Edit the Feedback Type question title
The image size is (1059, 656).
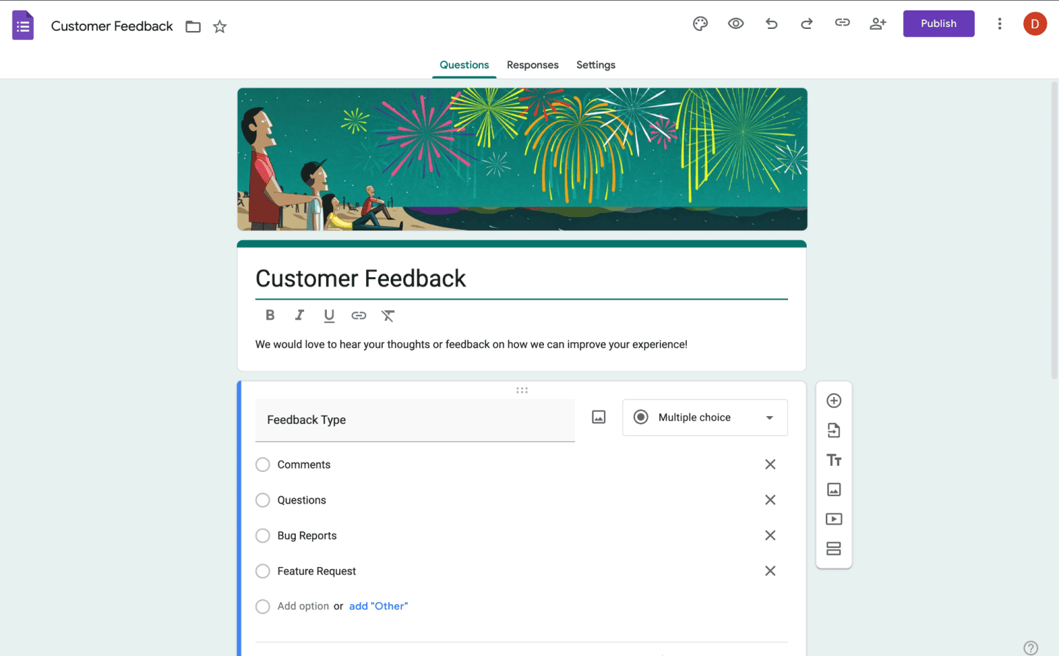415,420
